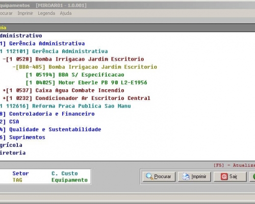This screenshot has width=255, height=204.
Task: Click the partially visible green button icon
Action: click(x=253, y=176)
